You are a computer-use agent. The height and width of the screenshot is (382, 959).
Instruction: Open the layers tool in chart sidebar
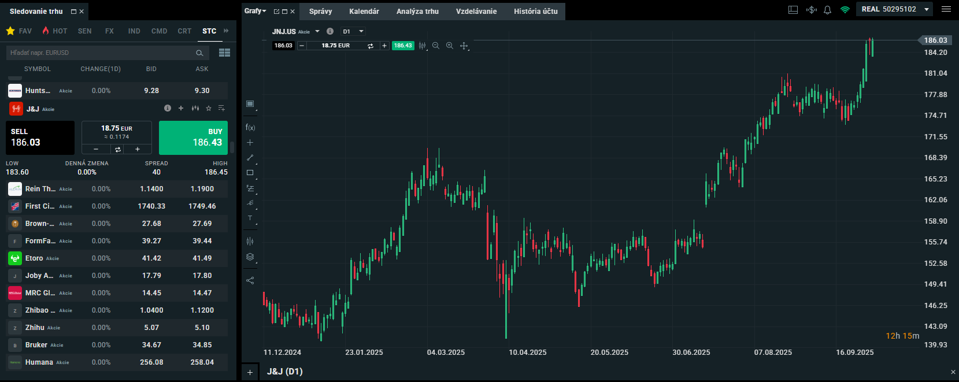click(250, 257)
